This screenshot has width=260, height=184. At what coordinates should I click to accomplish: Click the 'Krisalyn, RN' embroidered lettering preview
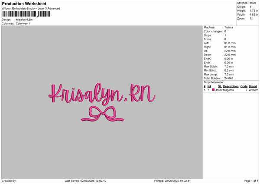click(x=102, y=93)
